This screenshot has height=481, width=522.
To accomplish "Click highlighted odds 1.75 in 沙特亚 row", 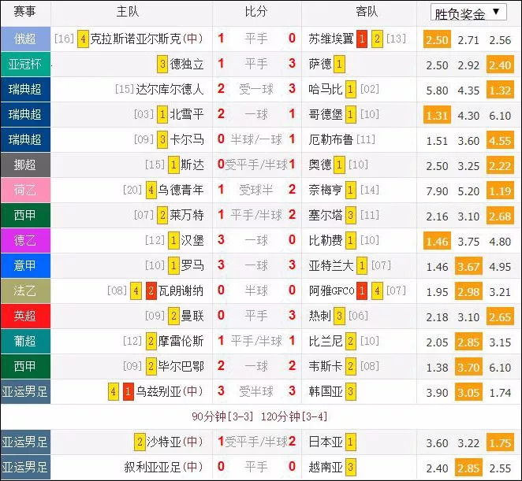I will 500,442.
